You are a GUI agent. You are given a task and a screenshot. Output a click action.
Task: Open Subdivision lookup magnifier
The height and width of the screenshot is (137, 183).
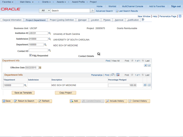(x=49, y=39)
